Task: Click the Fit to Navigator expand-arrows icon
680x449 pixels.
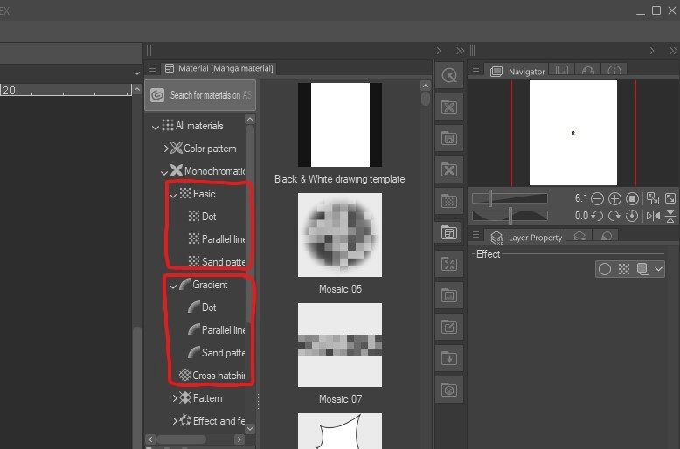Action: (670, 198)
